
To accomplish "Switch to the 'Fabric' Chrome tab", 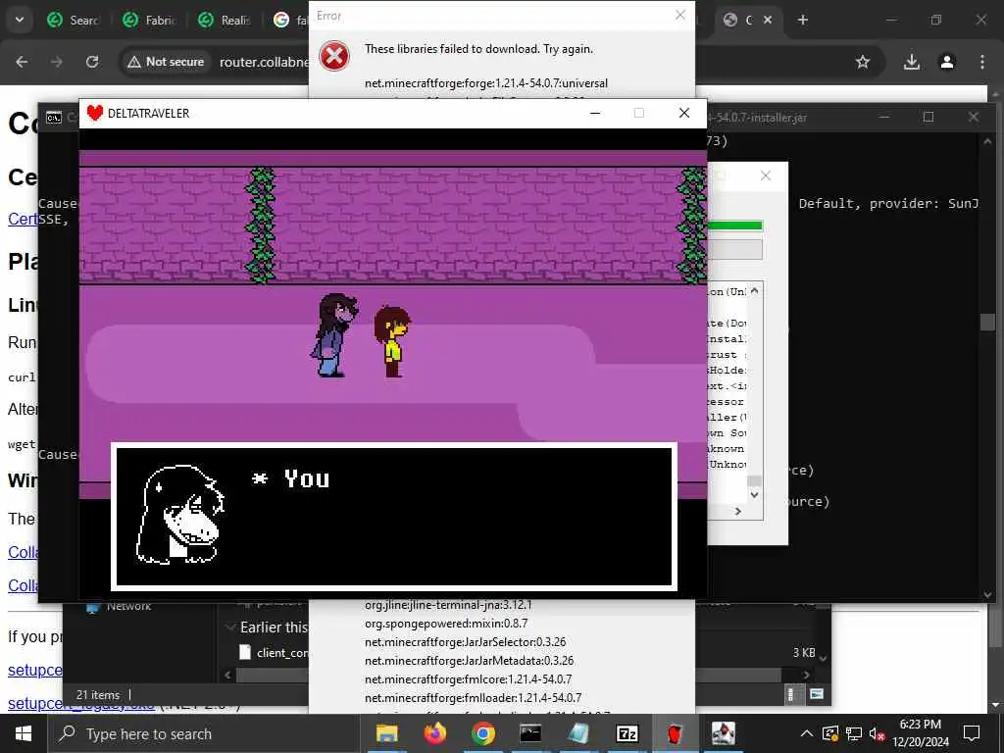I will [x=149, y=20].
